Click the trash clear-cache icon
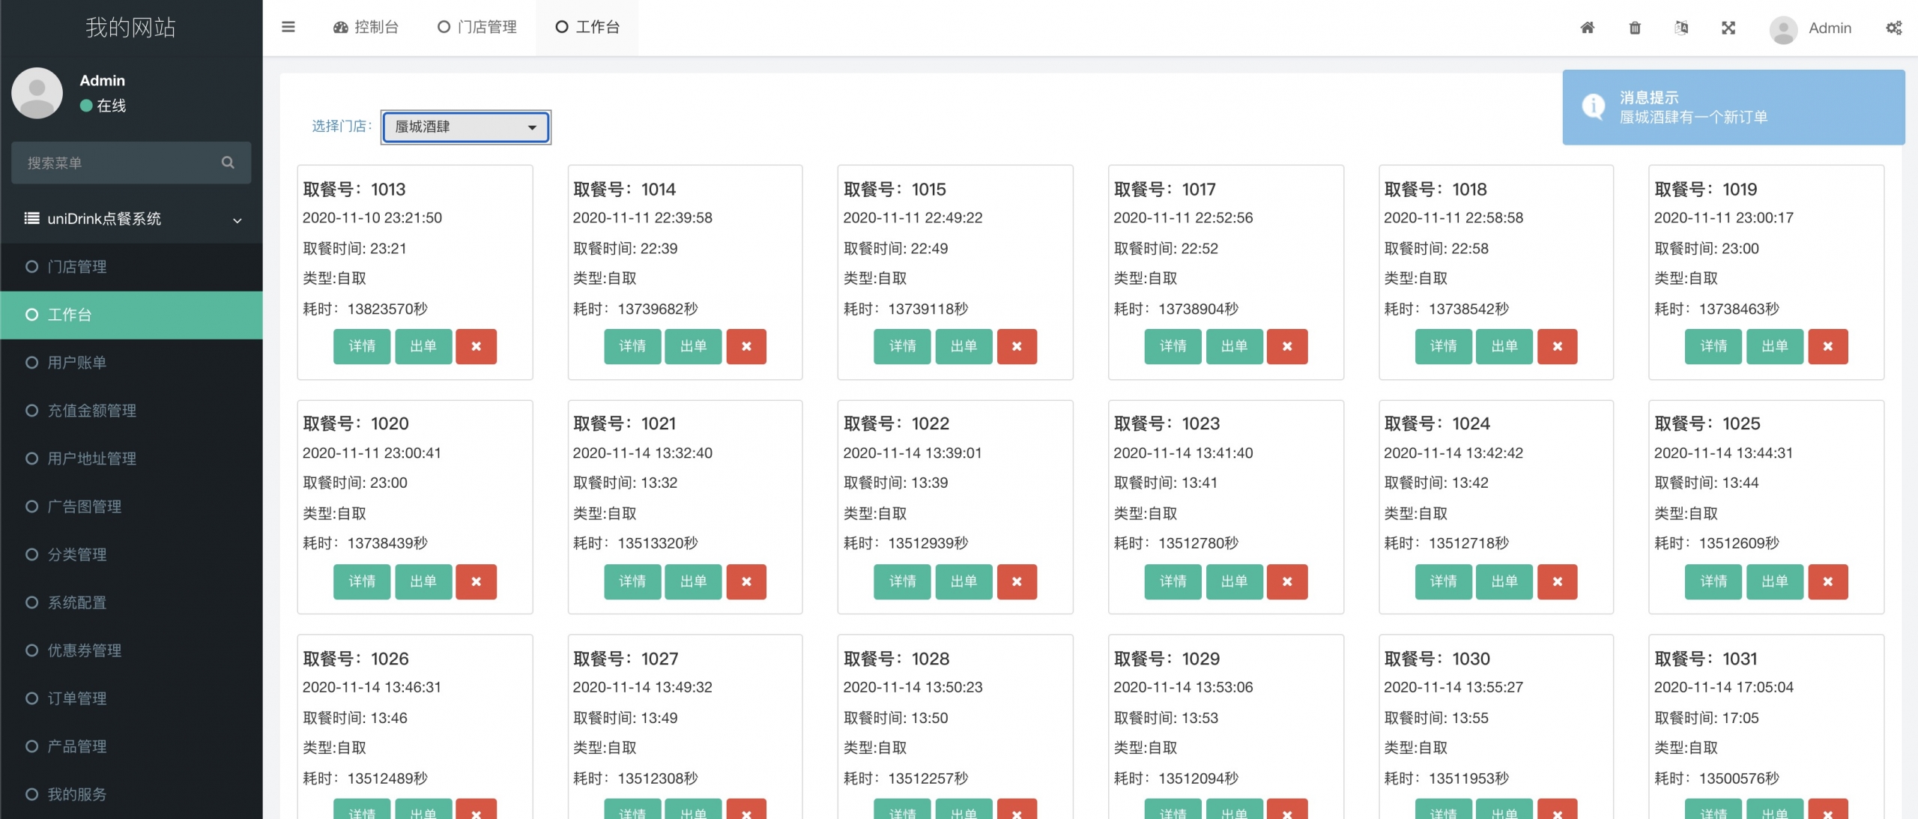The image size is (1918, 819). point(1635,28)
